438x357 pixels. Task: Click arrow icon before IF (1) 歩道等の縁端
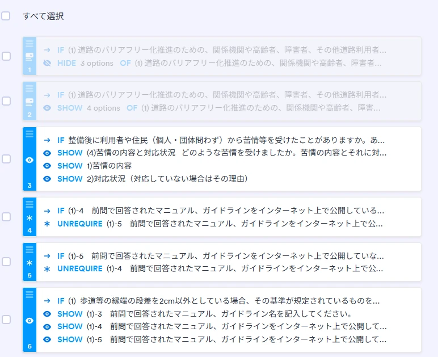(x=47, y=301)
